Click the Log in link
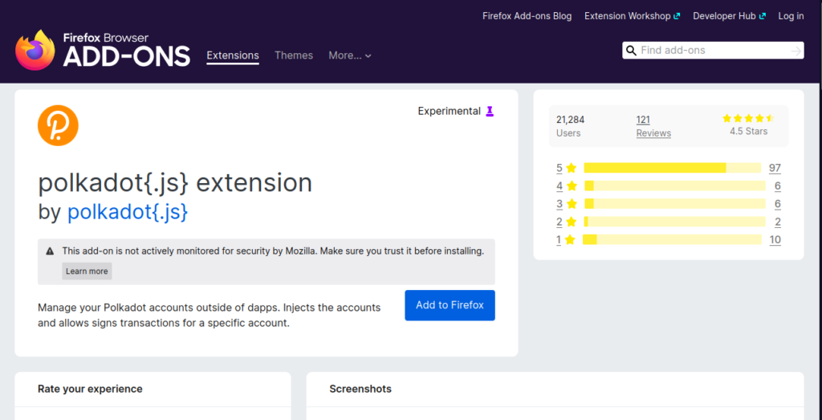This screenshot has width=822, height=420. pos(791,16)
